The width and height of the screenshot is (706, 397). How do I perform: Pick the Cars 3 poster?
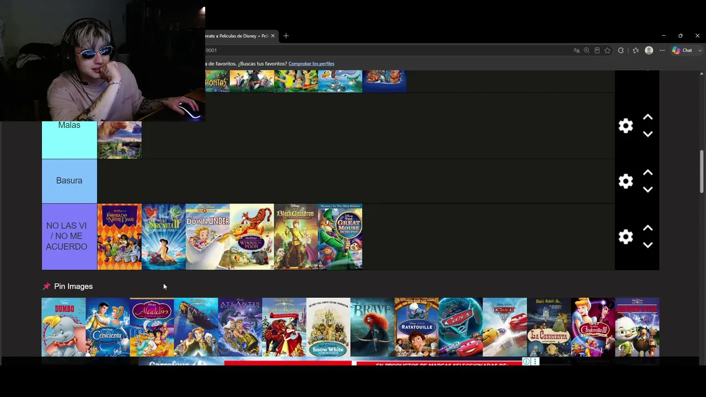click(x=505, y=328)
